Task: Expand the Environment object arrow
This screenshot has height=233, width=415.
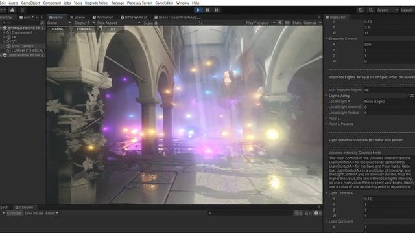Action: click(5, 32)
